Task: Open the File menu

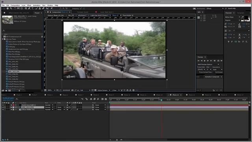Action: (3, 5)
